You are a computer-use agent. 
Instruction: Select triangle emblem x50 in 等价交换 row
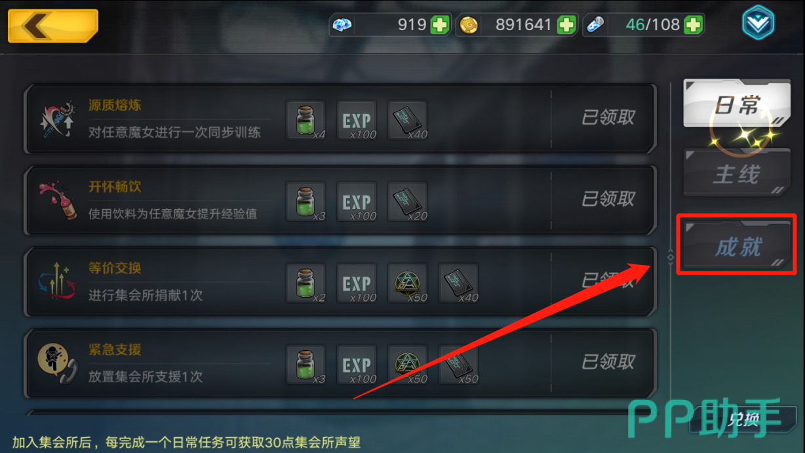pyautogui.click(x=408, y=283)
